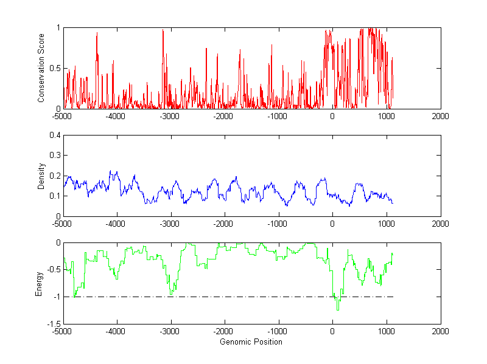Click the "1" tick on Conservation Score axis
487x364 pixels.
[57, 28]
